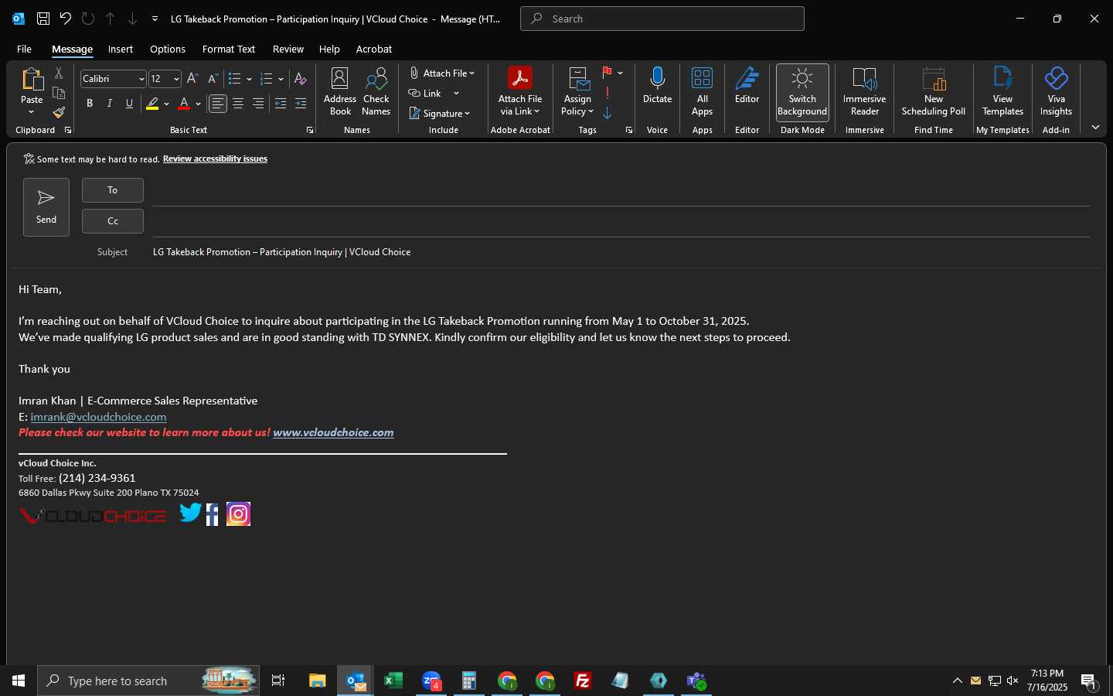Expand the numbering list dropdown arrow
Screen dimensions: 1113x696
281,79
